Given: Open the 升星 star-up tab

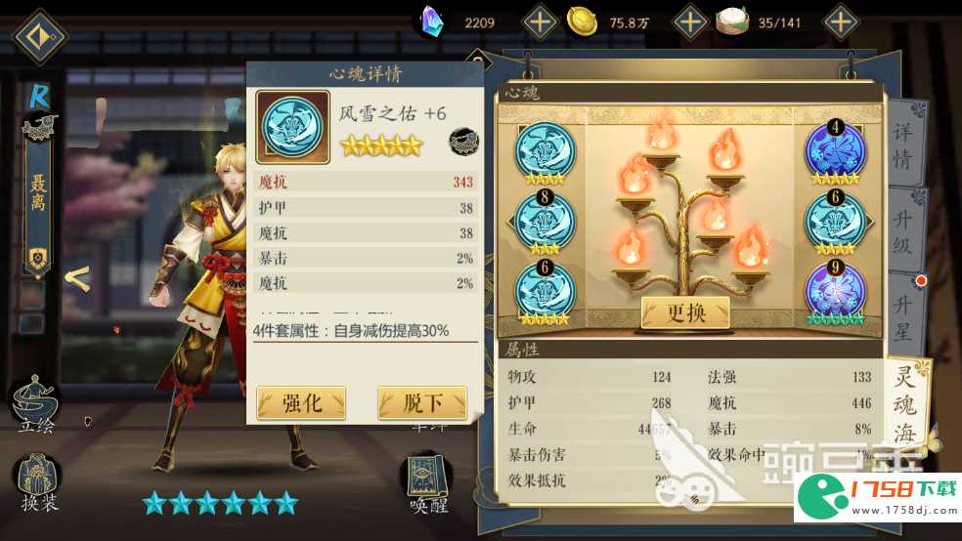Looking at the screenshot, I should [903, 314].
